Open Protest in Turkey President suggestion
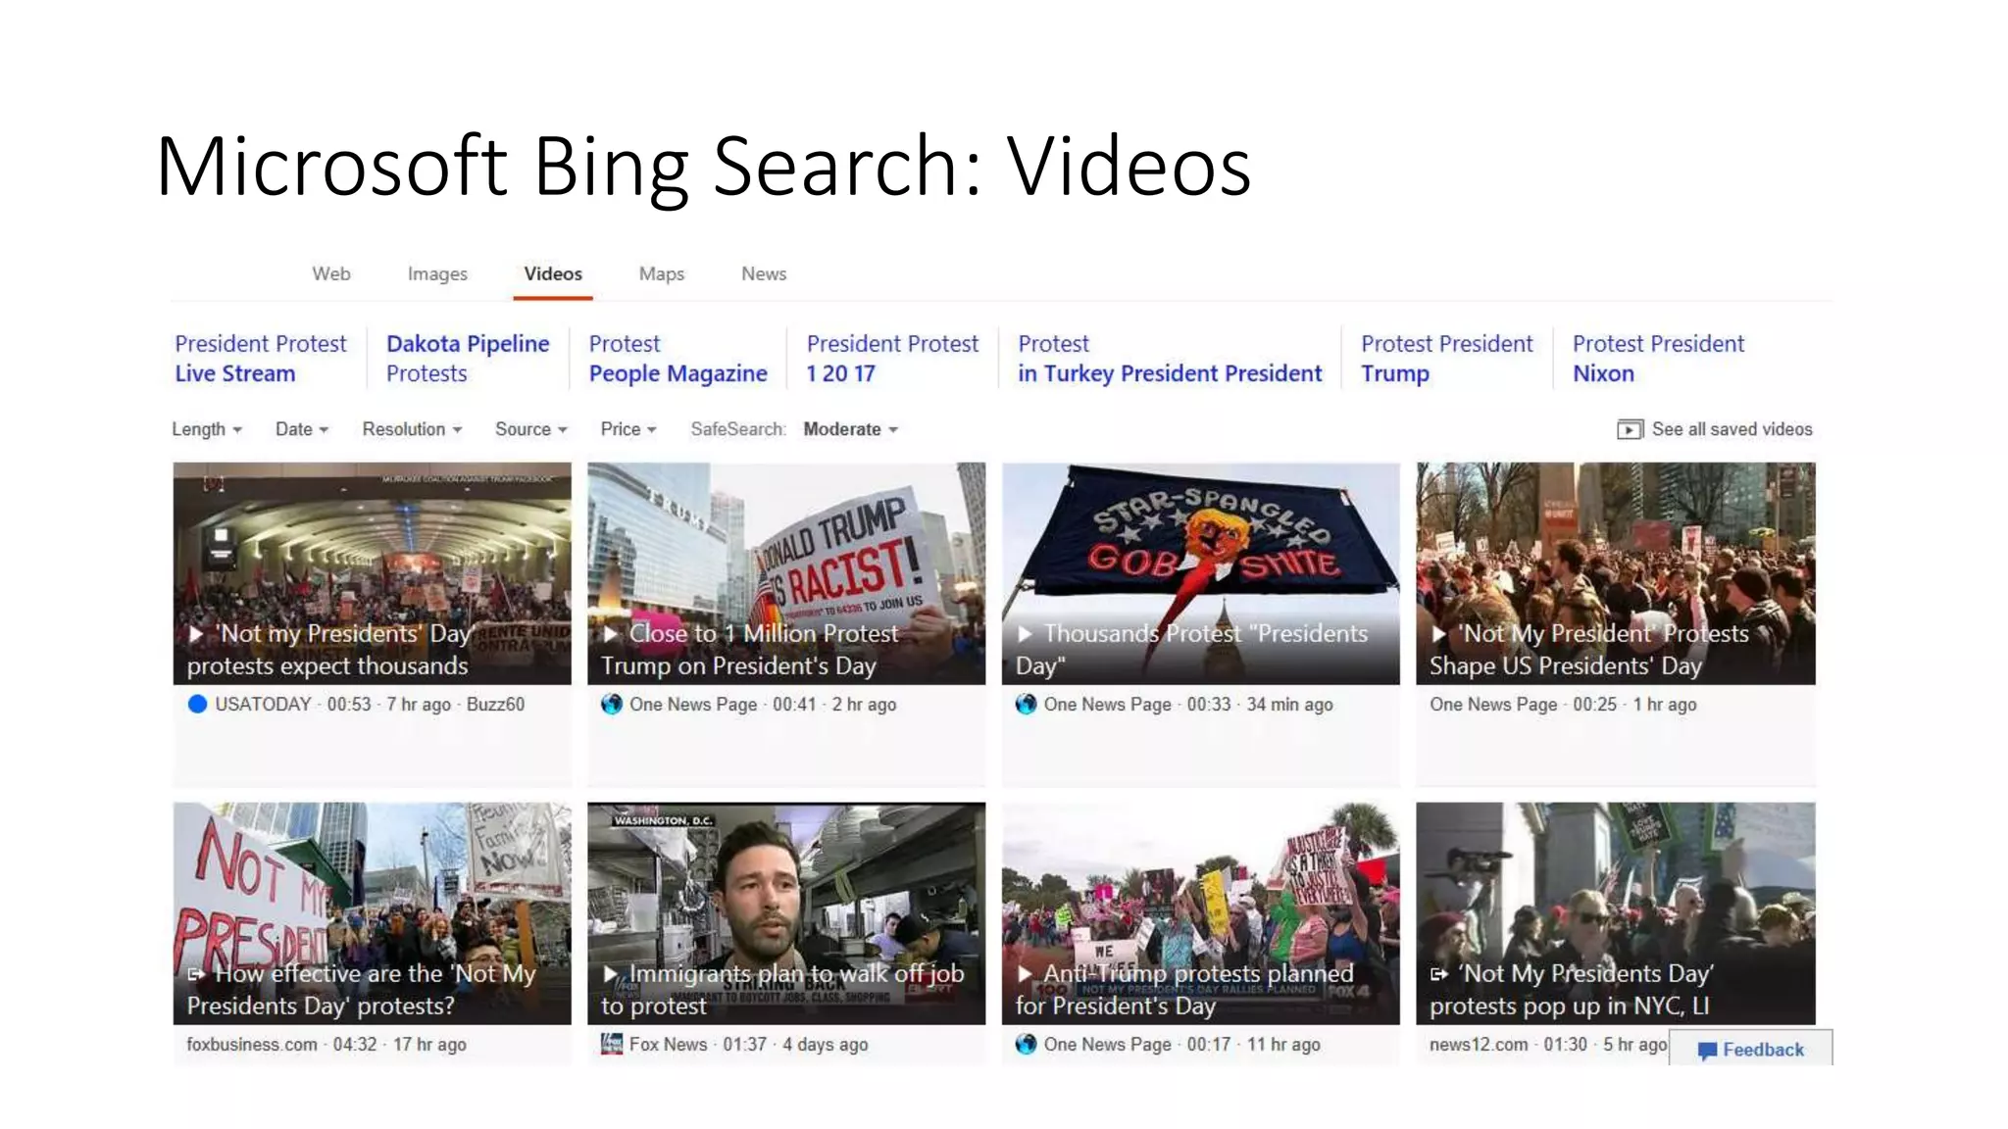Image resolution: width=2008 pixels, height=1129 pixels. (x=1170, y=359)
